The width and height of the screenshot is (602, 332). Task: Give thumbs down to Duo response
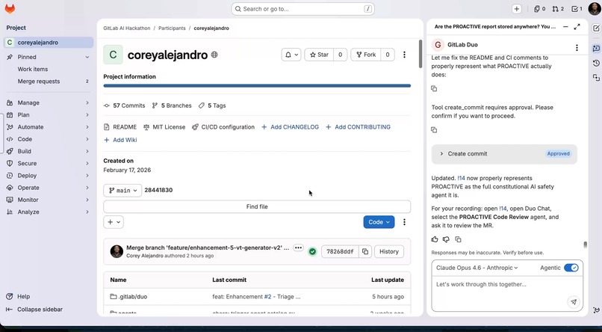(x=446, y=239)
